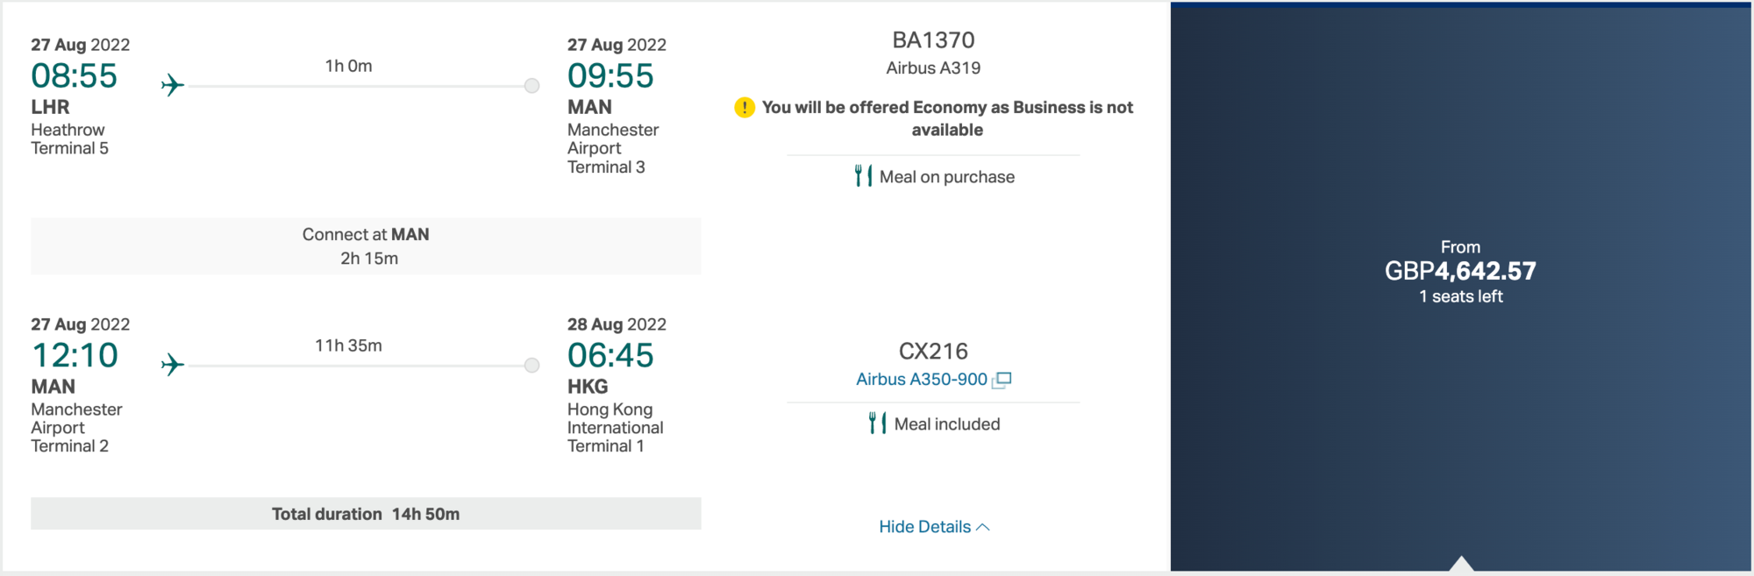This screenshot has height=576, width=1754.
Task: Select the departure time 08:55 from LHR
Action: pyautogui.click(x=75, y=76)
